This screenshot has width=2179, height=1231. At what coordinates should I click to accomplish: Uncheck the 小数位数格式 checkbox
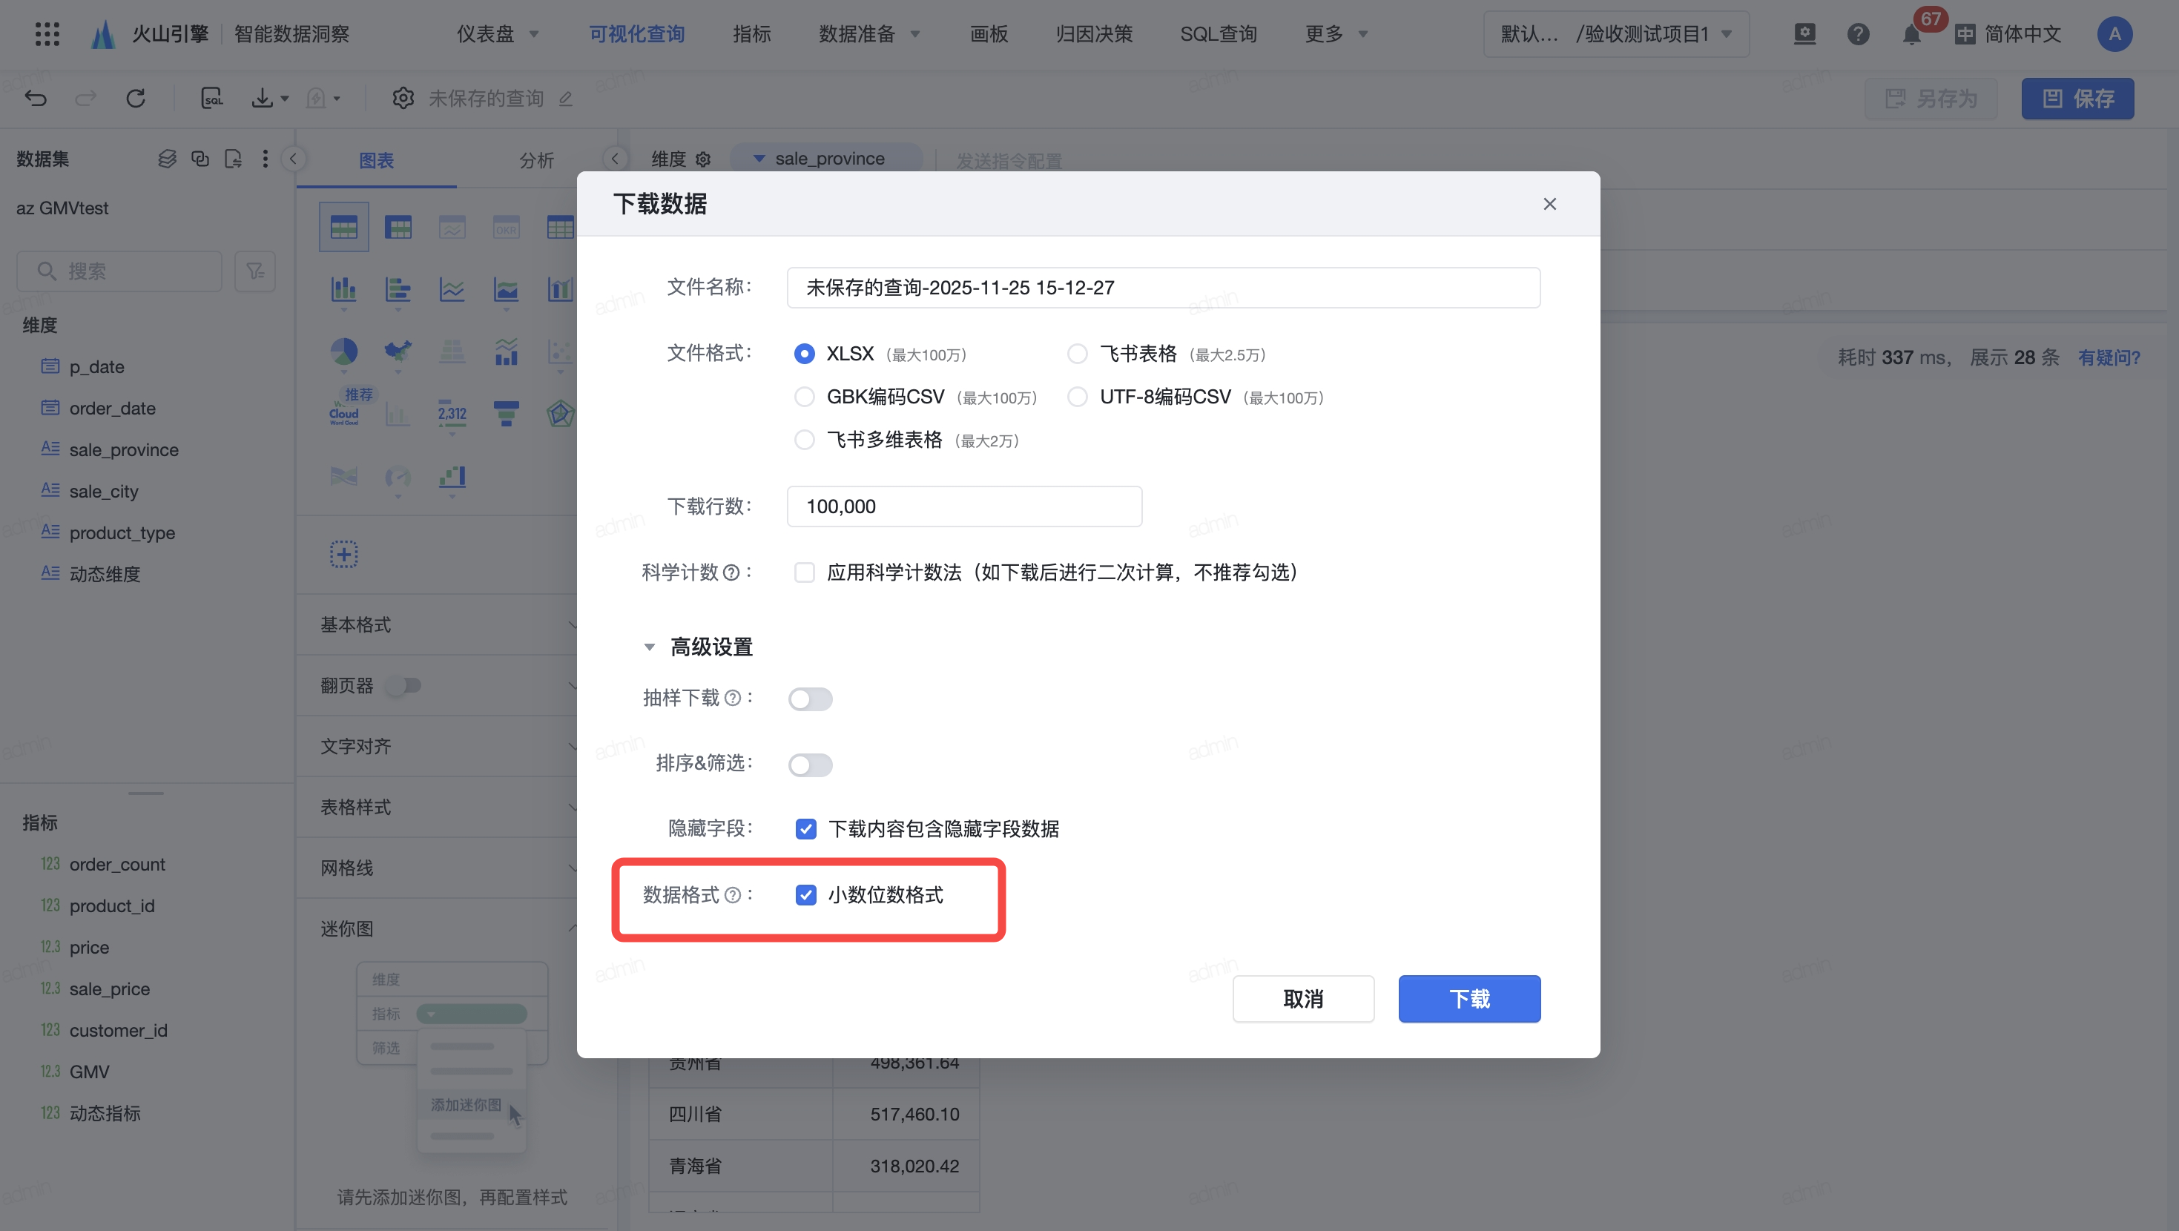(x=805, y=895)
